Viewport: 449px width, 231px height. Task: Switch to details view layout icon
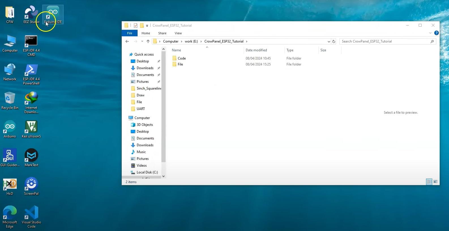(x=429, y=182)
